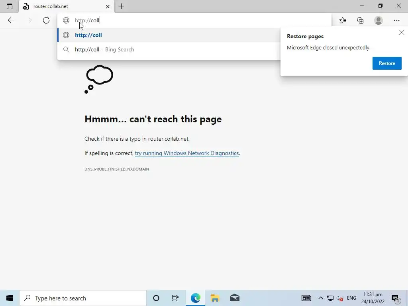Open the Mail app in taskbar
This screenshot has height=306, width=408.
(x=234, y=298)
